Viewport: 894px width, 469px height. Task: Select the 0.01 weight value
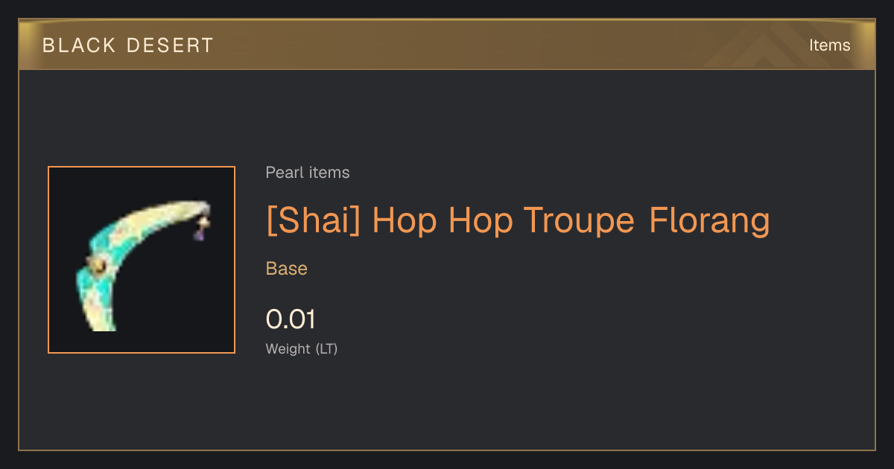291,319
